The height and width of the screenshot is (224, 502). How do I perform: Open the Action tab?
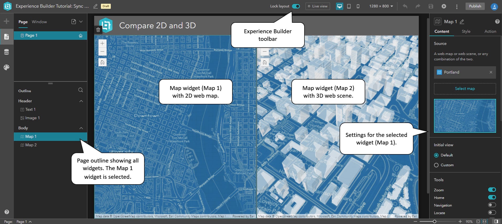(x=490, y=31)
